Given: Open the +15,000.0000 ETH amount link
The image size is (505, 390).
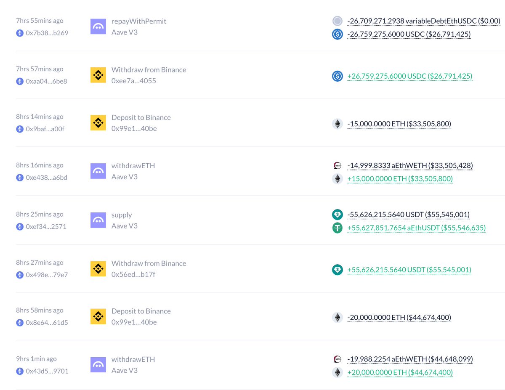Looking at the screenshot, I should [400, 179].
